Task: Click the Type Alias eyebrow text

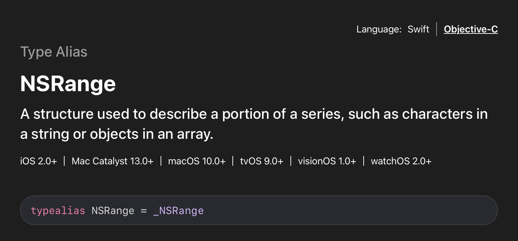Action: click(54, 52)
